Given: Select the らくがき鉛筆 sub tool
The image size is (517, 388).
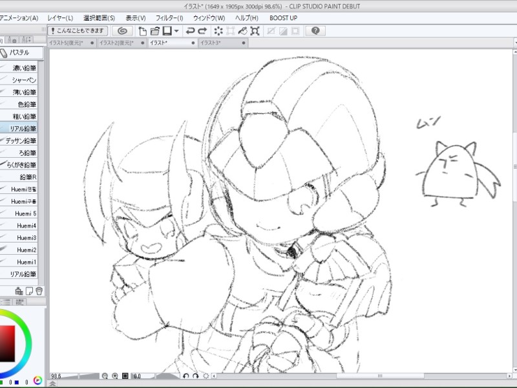Looking at the screenshot, I should click(x=19, y=165).
